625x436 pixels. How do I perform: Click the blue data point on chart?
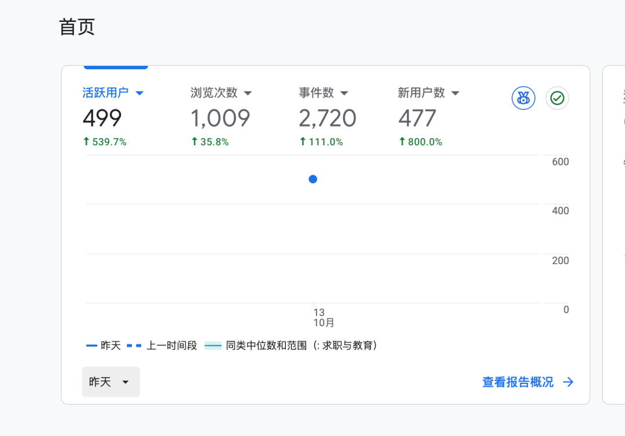[x=313, y=179]
